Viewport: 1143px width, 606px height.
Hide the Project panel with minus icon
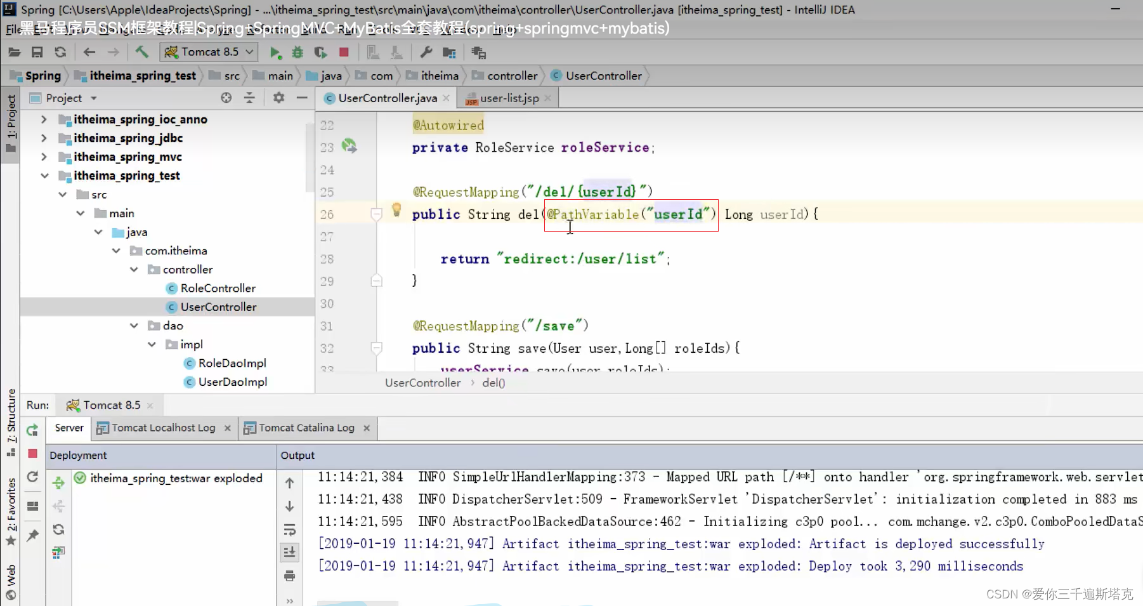[x=302, y=98]
